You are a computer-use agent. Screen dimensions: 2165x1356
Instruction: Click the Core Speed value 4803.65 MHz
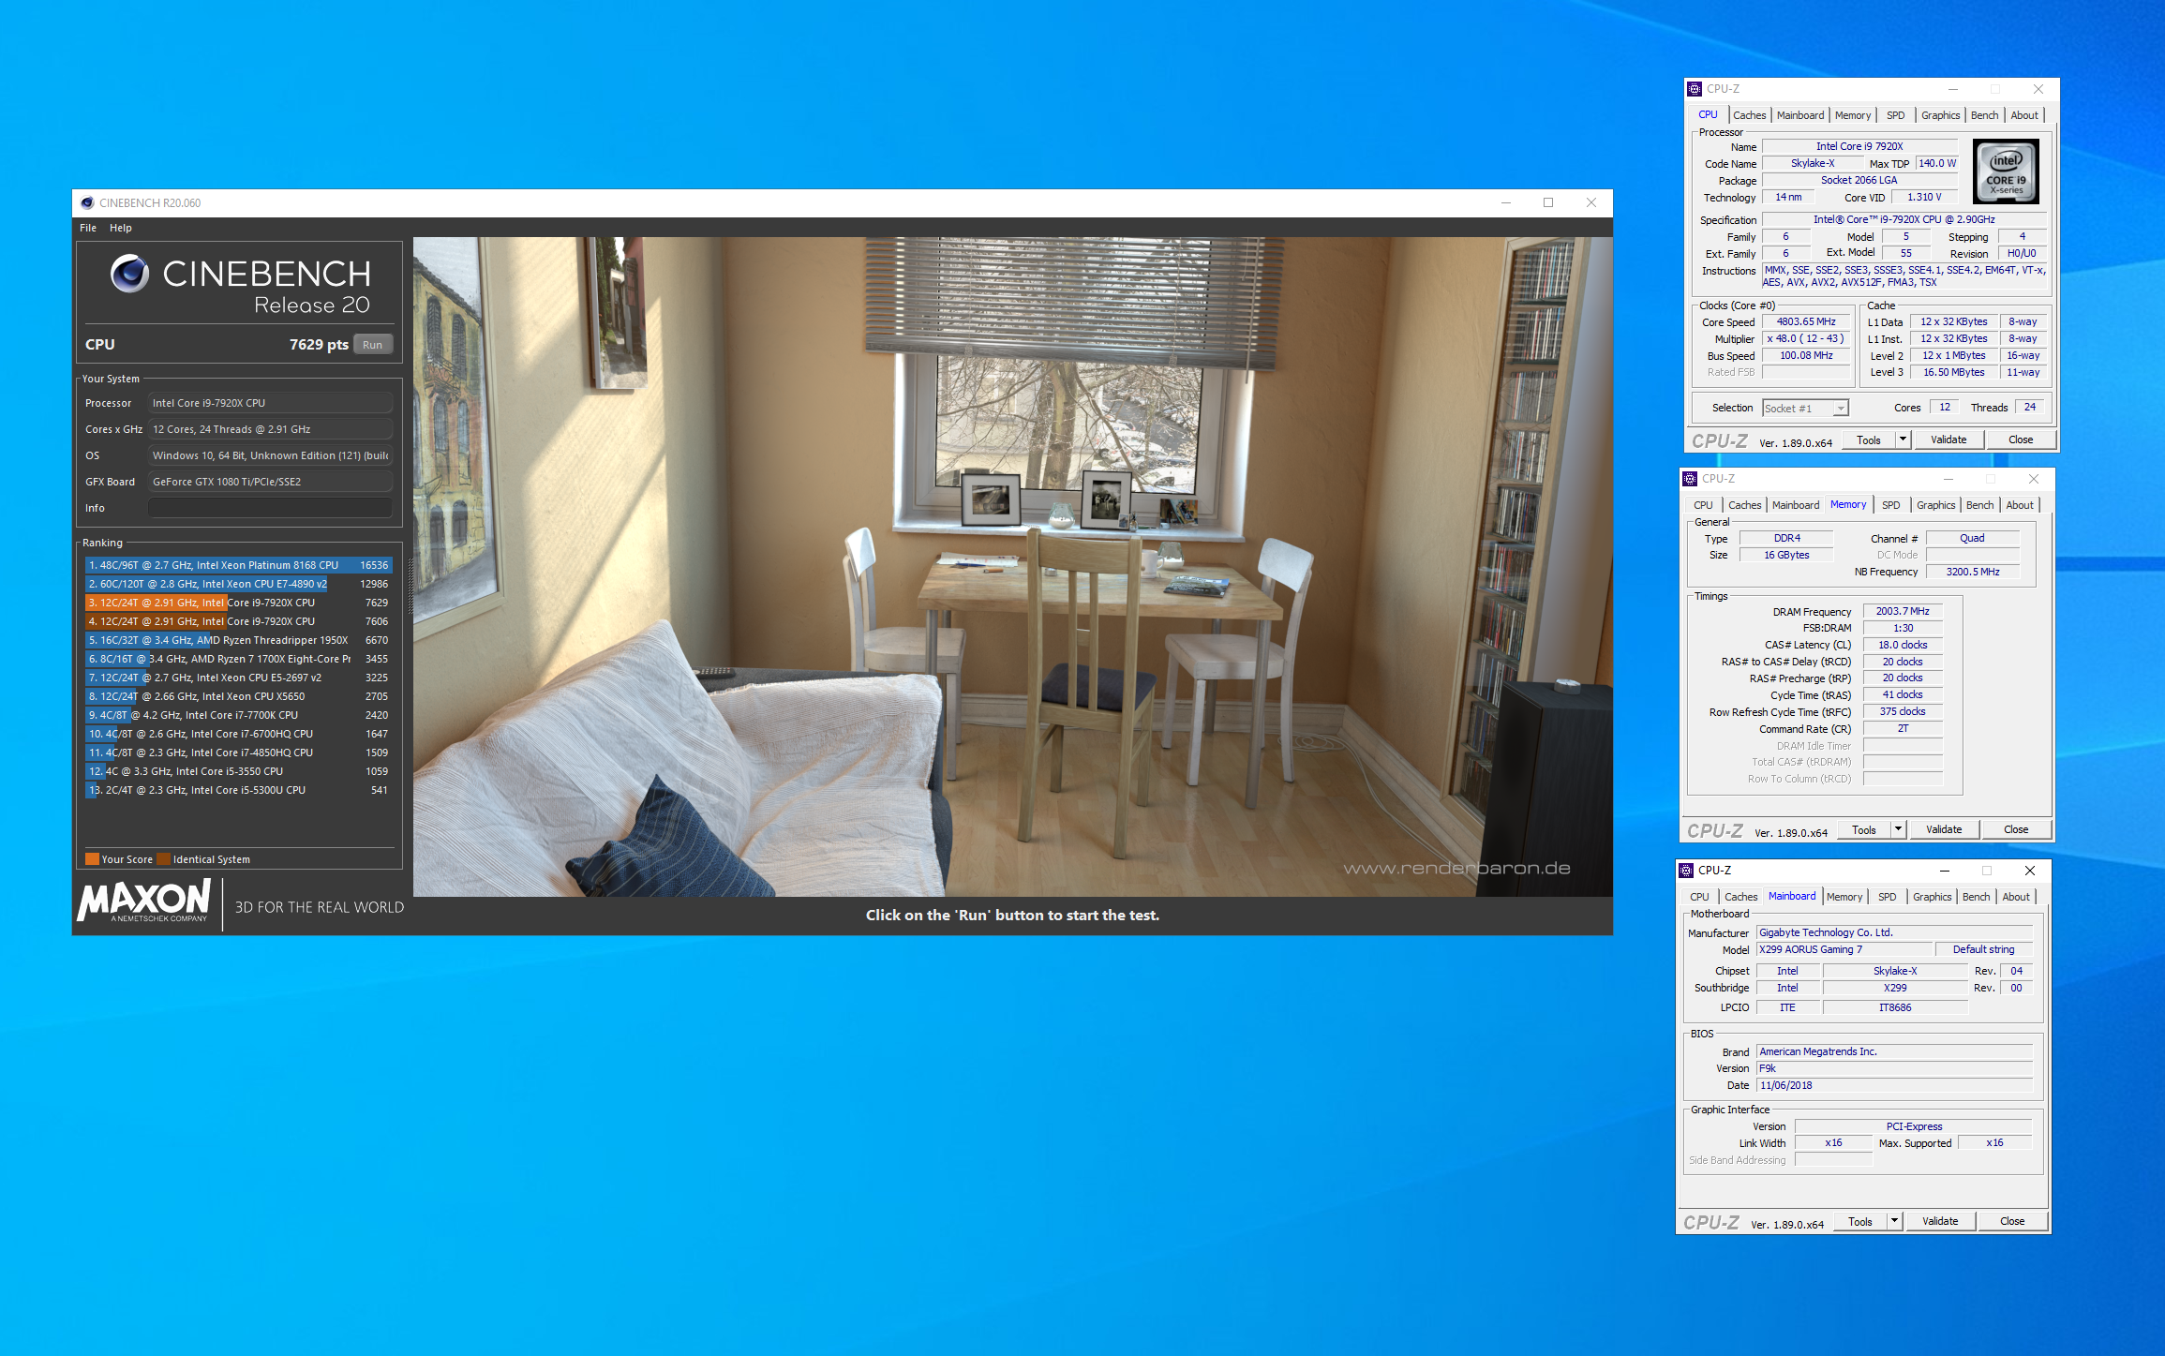click(x=1806, y=322)
